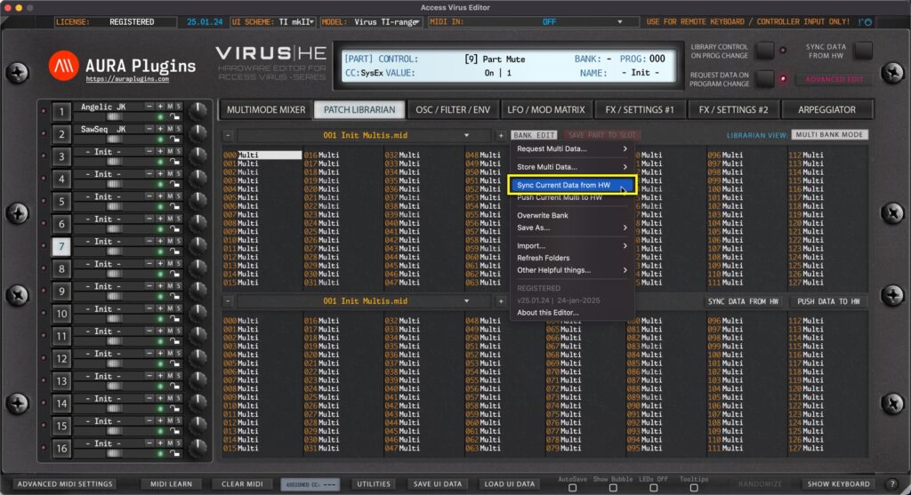Click the help question mark icon
Image resolution: width=911 pixels, height=495 pixels.
(893, 484)
